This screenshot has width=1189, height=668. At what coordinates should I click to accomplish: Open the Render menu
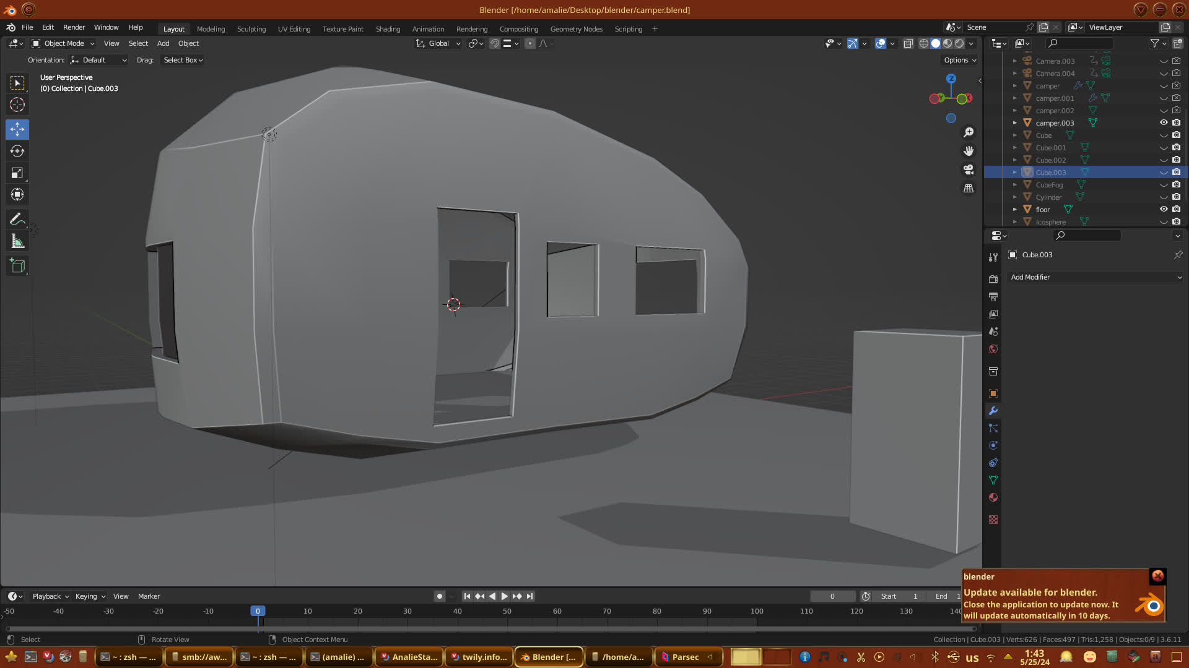(x=74, y=27)
